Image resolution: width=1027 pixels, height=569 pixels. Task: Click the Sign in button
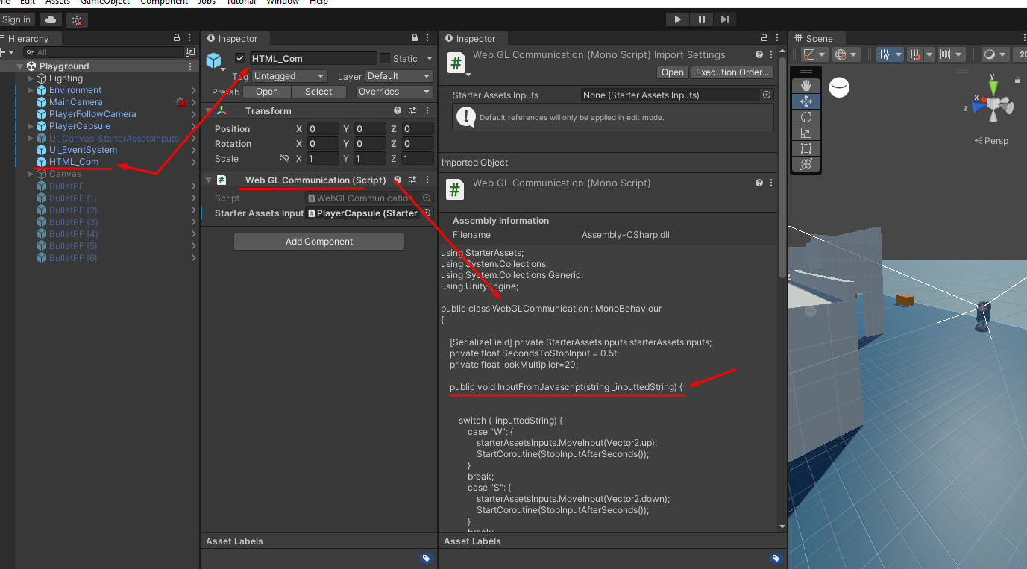pyautogui.click(x=16, y=19)
